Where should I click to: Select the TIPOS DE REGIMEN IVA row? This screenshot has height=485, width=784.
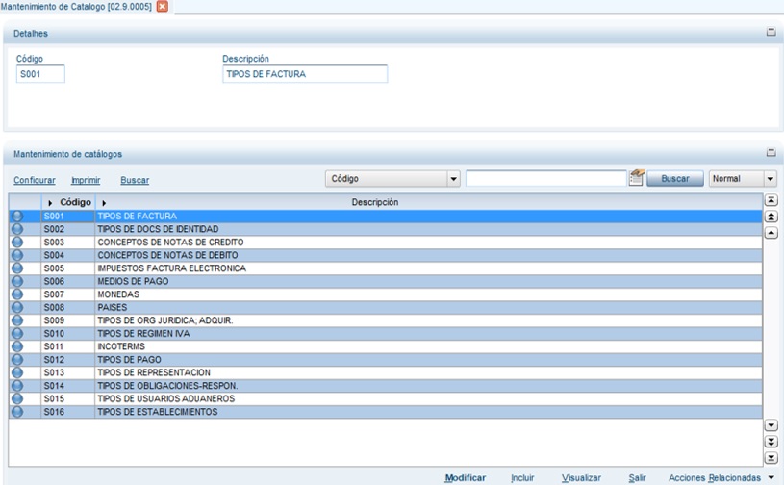pos(386,333)
